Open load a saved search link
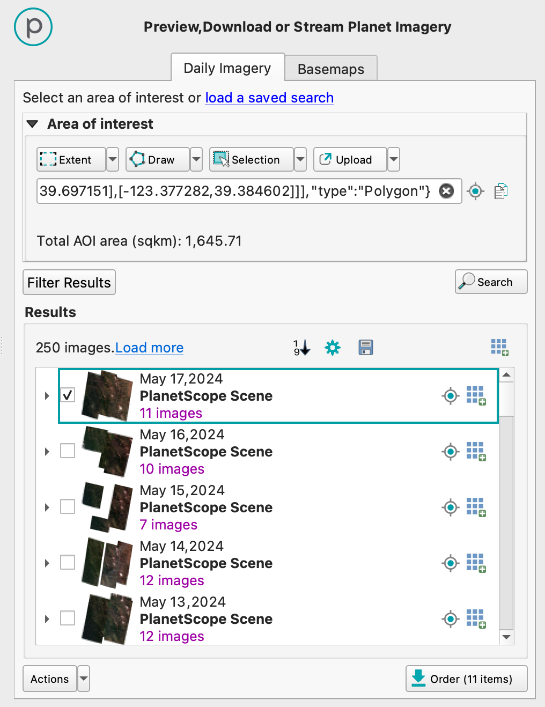Image resolution: width=545 pixels, height=707 pixels. pos(269,98)
